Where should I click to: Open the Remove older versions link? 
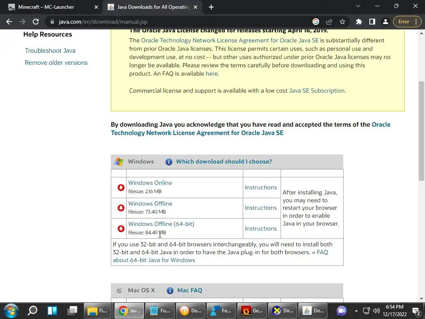point(56,63)
